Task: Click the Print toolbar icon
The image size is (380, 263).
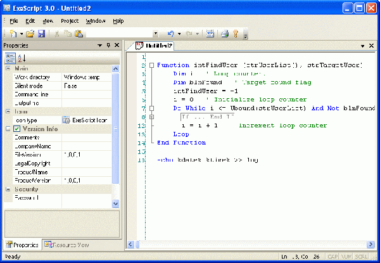Action: (224, 33)
